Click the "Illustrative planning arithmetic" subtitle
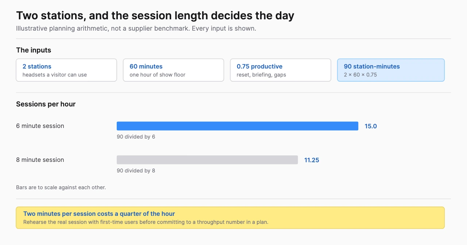 point(136,28)
